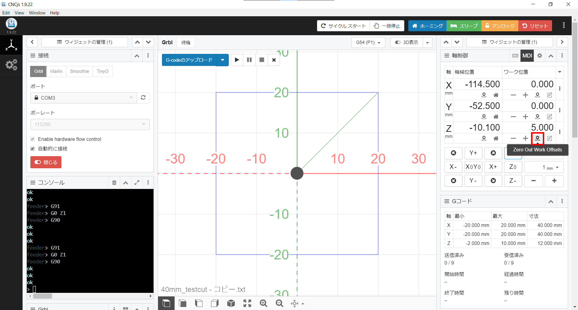Open the 1 mm jog distance dropdown
The height and width of the screenshot is (310, 578).
544,167
